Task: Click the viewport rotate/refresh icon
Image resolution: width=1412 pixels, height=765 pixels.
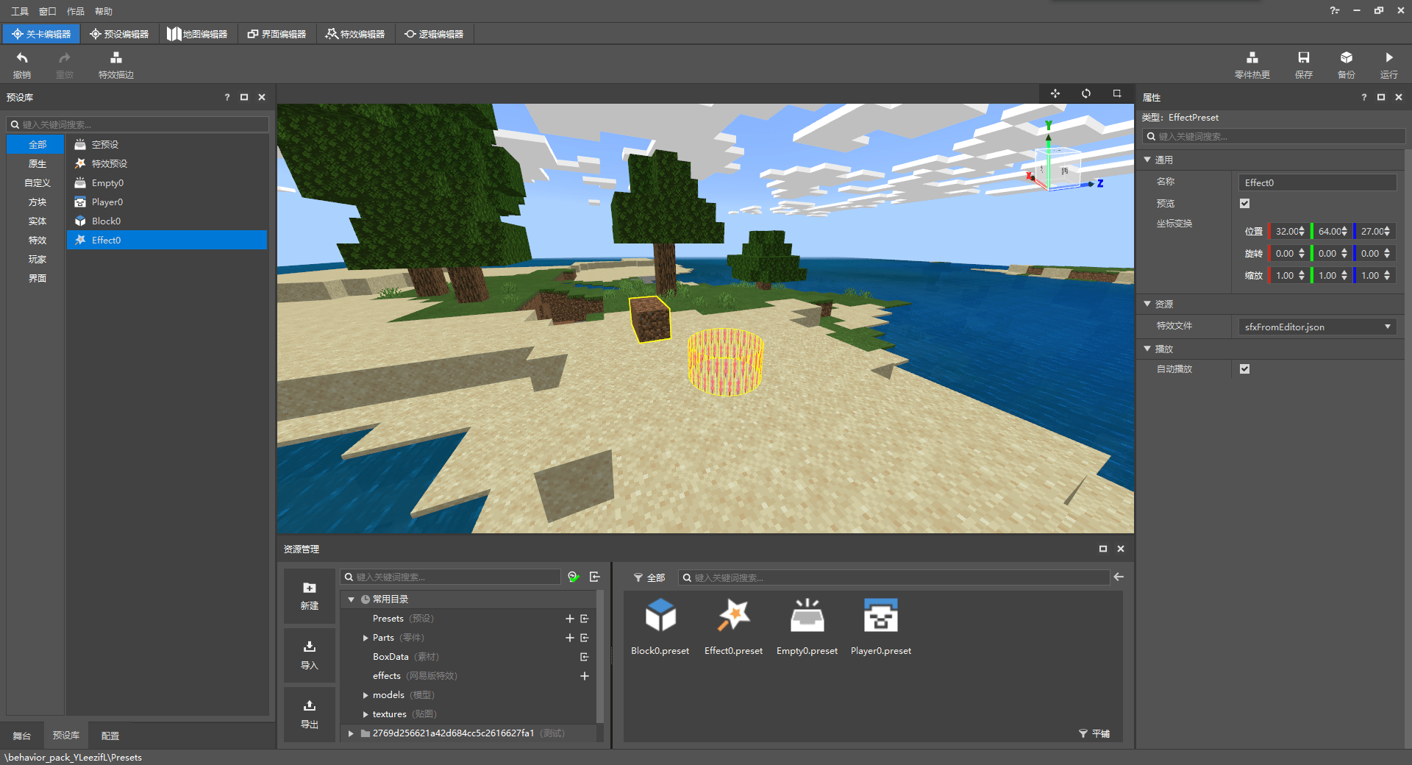Action: [x=1086, y=93]
